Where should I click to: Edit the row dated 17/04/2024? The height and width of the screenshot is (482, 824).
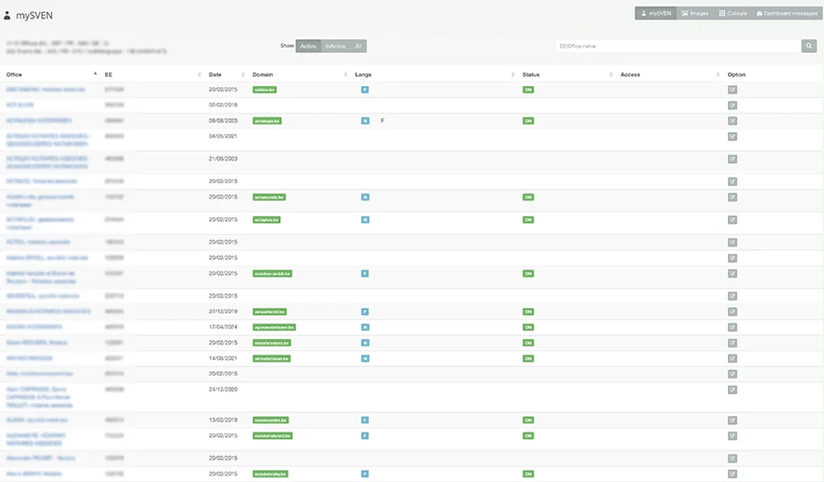coord(732,327)
